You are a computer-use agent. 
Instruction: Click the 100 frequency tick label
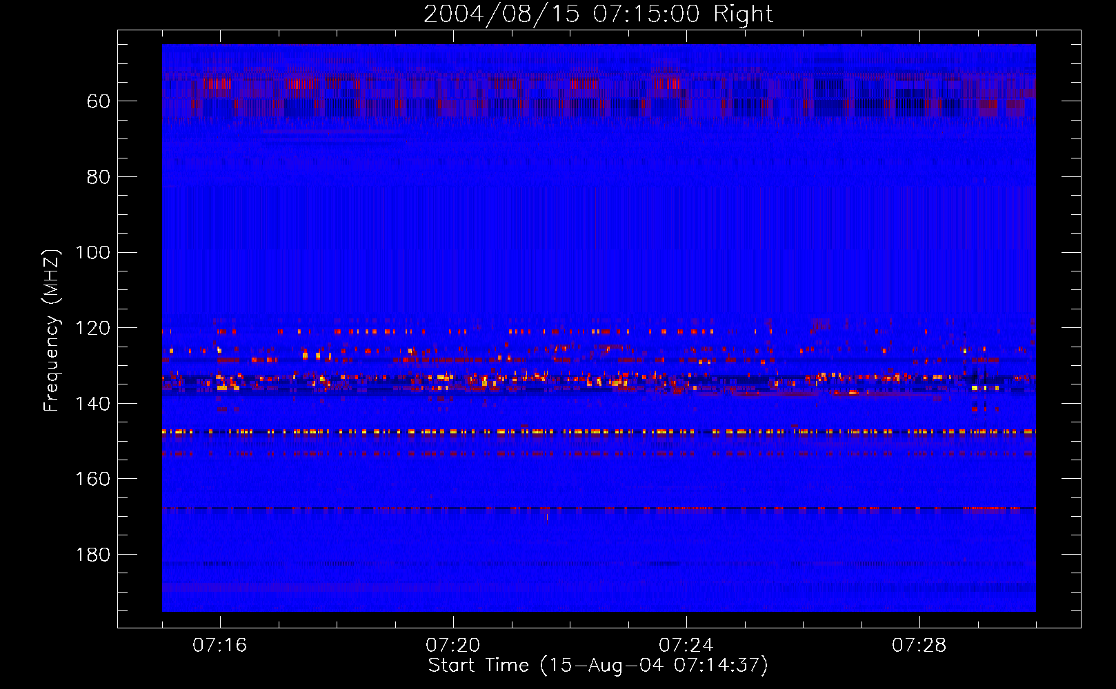tap(92, 252)
